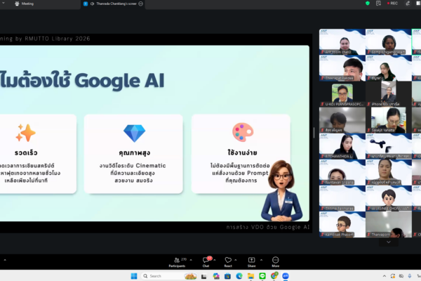Click the รวดเร็ว sparkle card on the slide
Image resolution: width=421 pixels, height=281 pixels.
coord(38,154)
